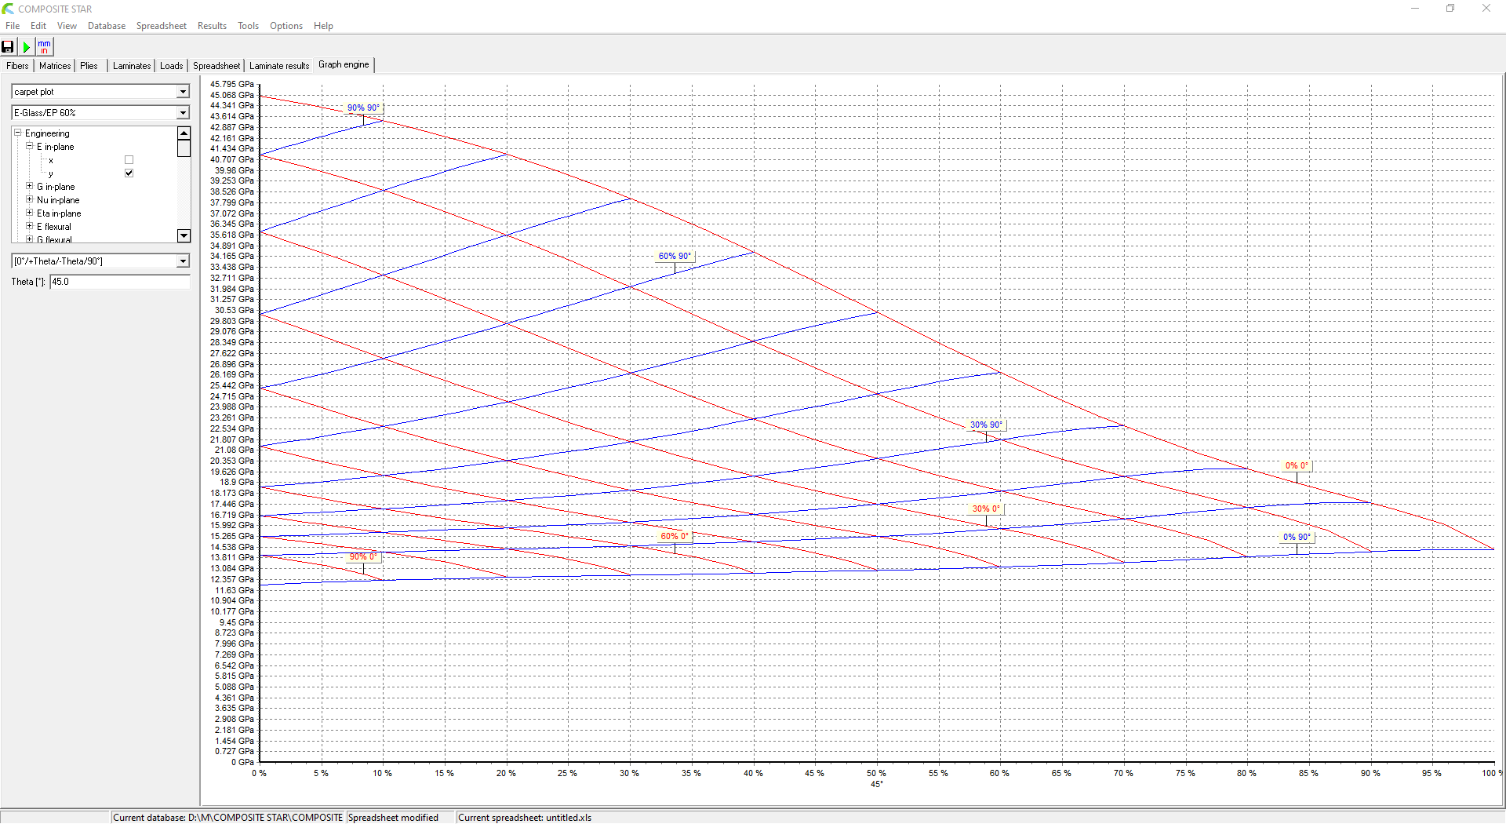Switch to the Laminate results tab
The image size is (1506, 824).
click(278, 66)
